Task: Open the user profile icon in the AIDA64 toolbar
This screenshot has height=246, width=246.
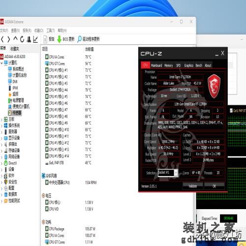Action: pos(29,39)
